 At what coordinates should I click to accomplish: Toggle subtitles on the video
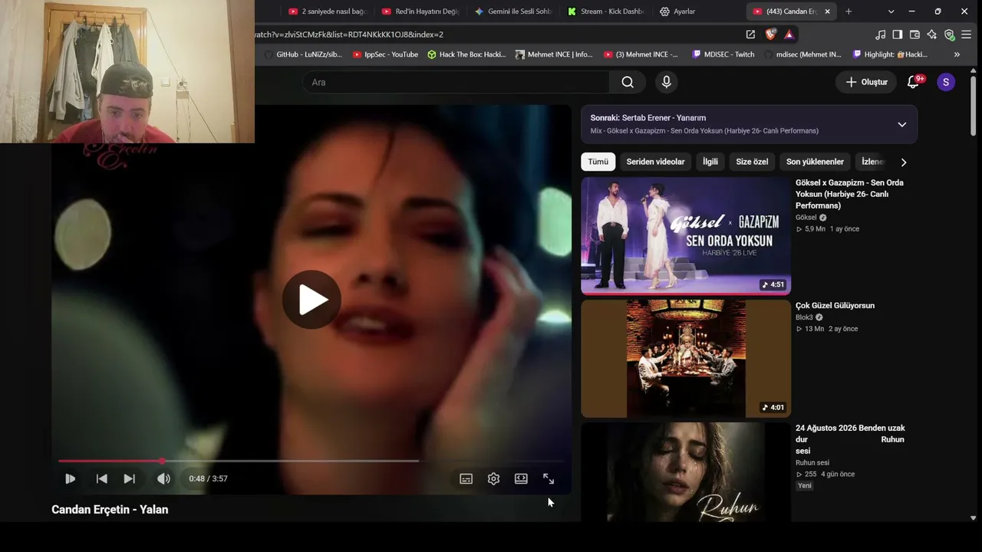pos(466,478)
